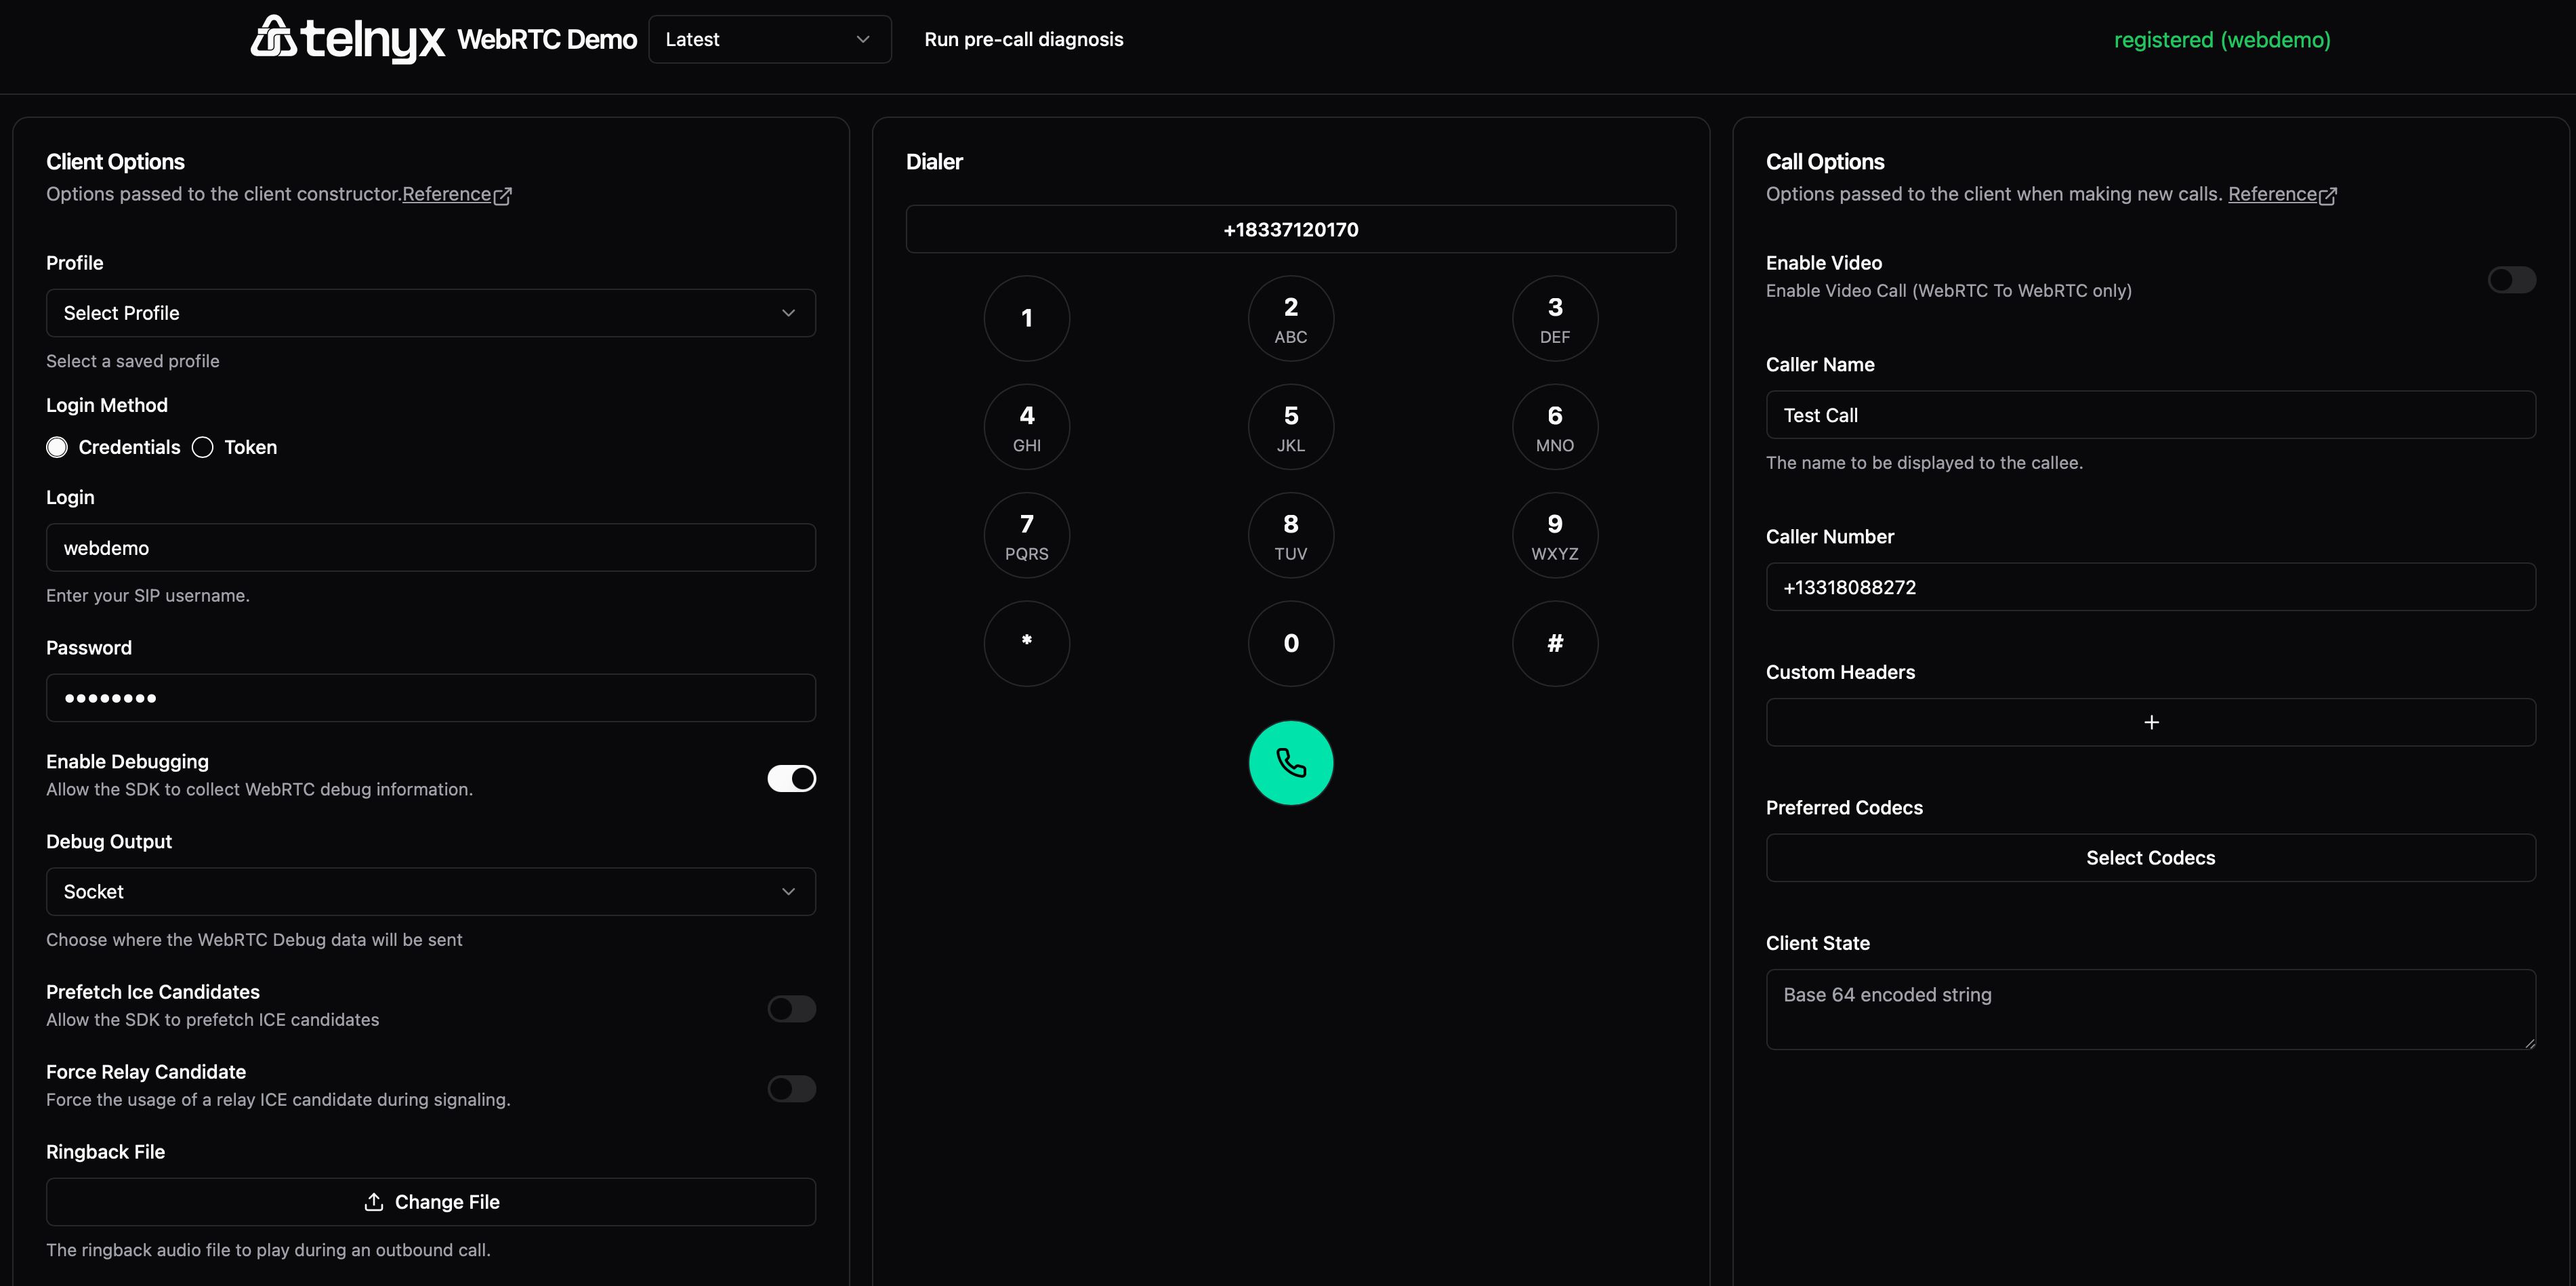Image resolution: width=2576 pixels, height=1286 pixels.
Task: Add a custom header with plus icon
Action: point(2150,722)
